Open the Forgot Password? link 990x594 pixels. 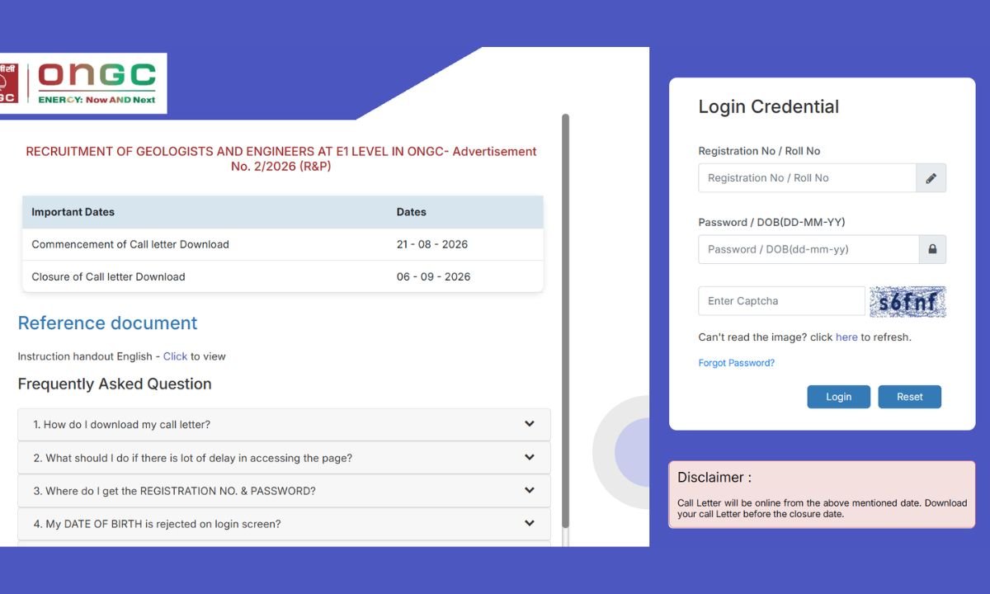tap(736, 363)
